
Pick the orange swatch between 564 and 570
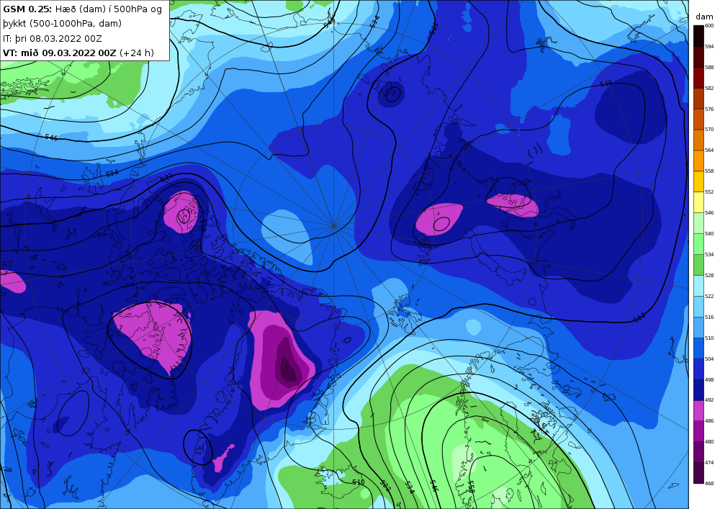(x=698, y=140)
